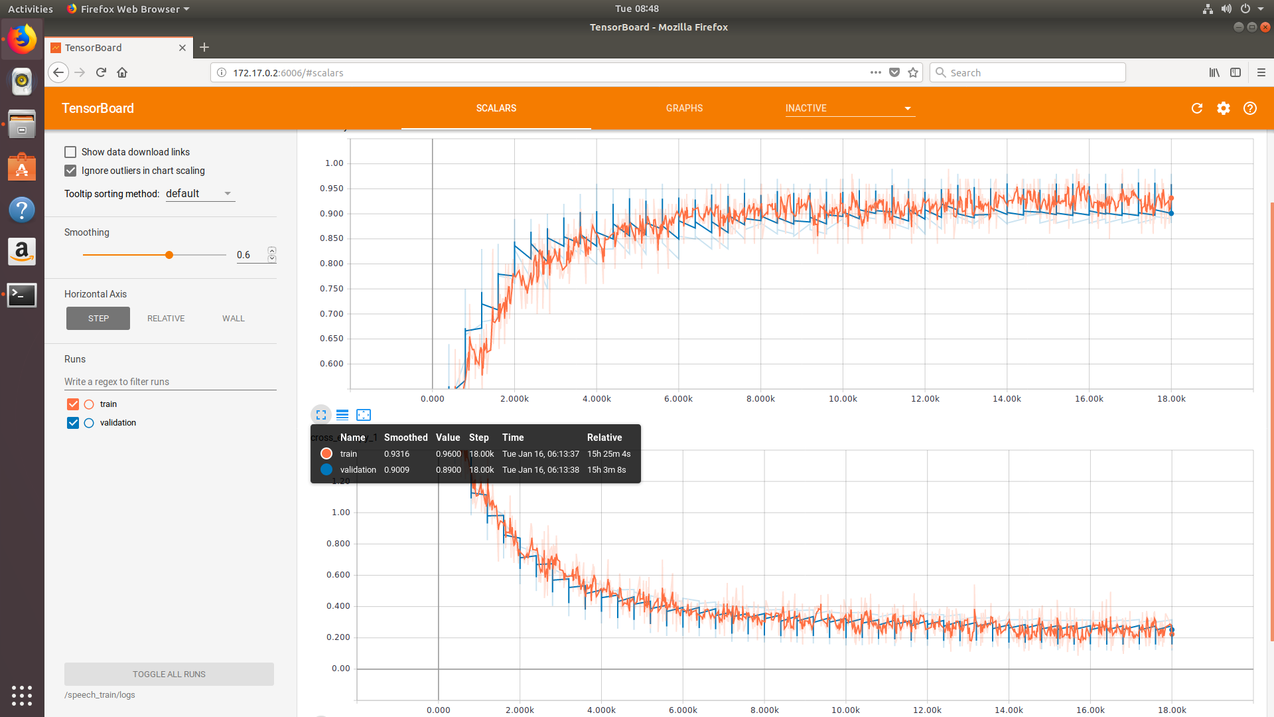Open system status menu arrow
The height and width of the screenshot is (717, 1274).
tap(1261, 9)
